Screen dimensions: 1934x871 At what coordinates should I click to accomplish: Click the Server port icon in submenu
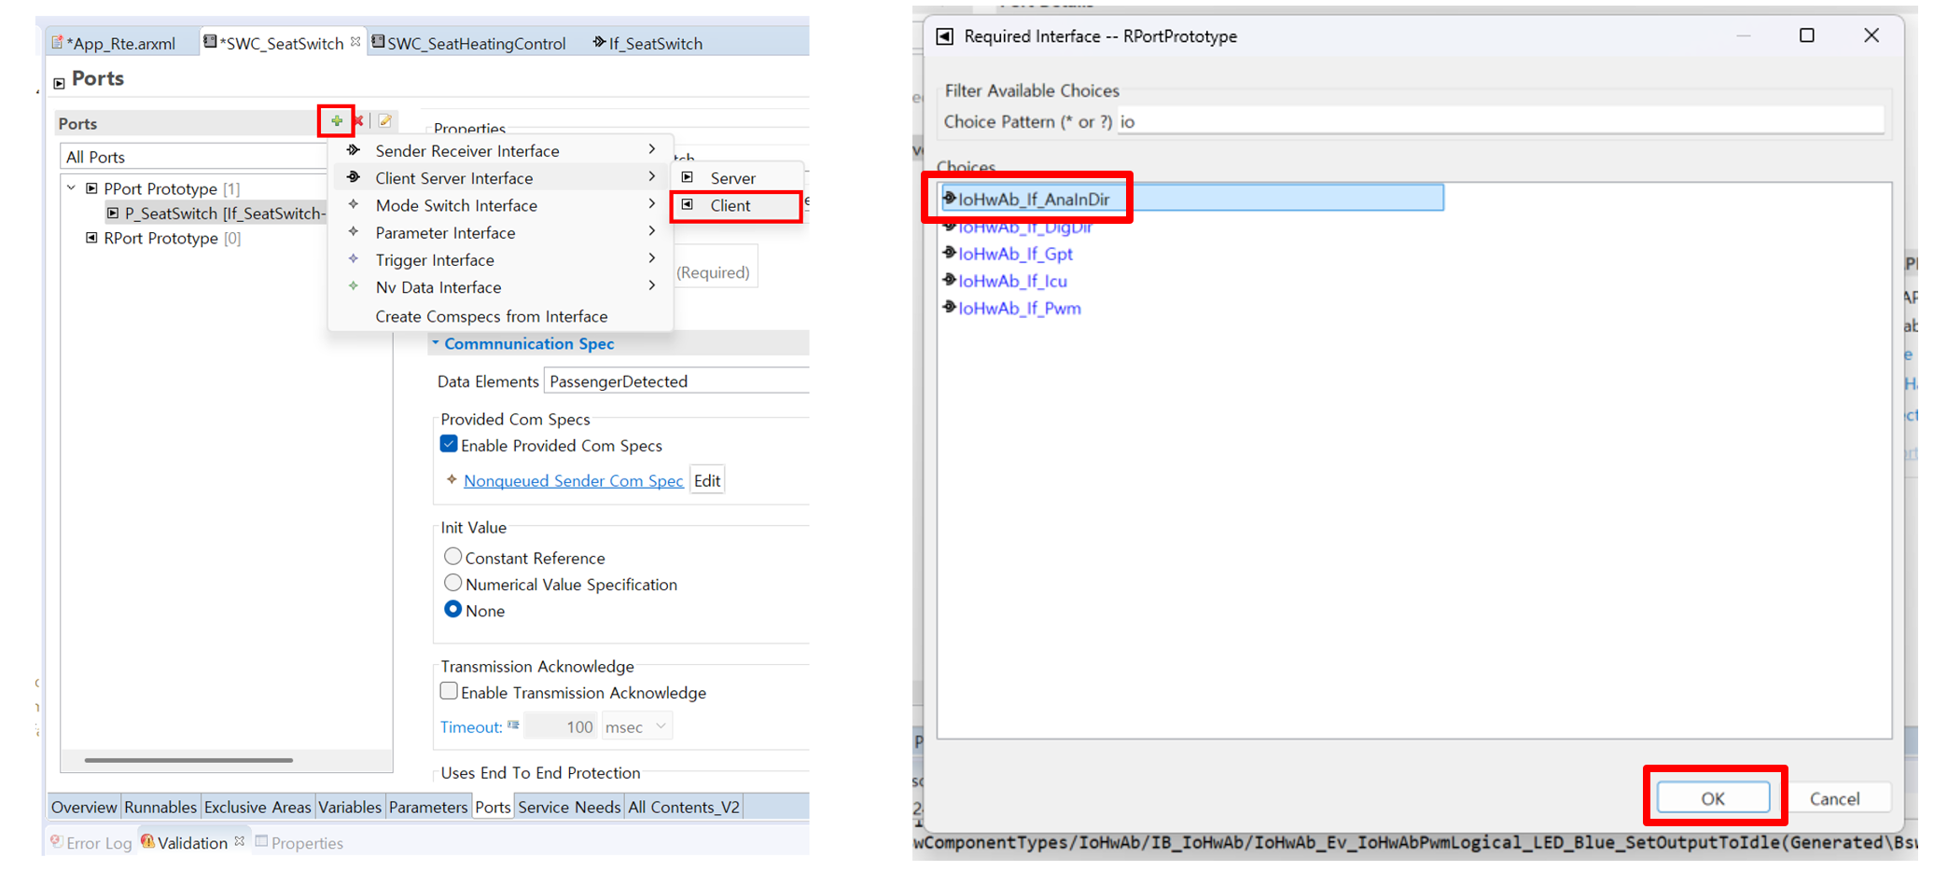click(688, 177)
